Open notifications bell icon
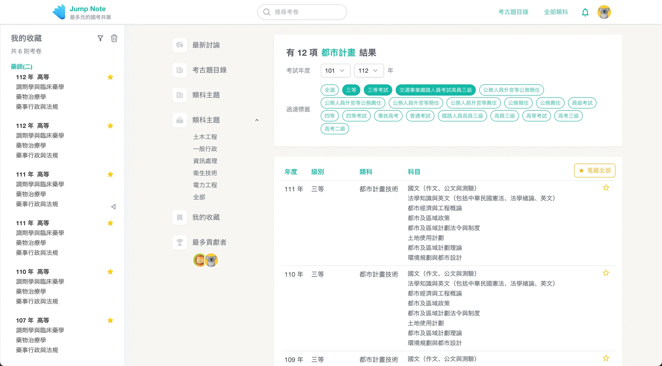Image resolution: width=662 pixels, height=366 pixels. [585, 12]
